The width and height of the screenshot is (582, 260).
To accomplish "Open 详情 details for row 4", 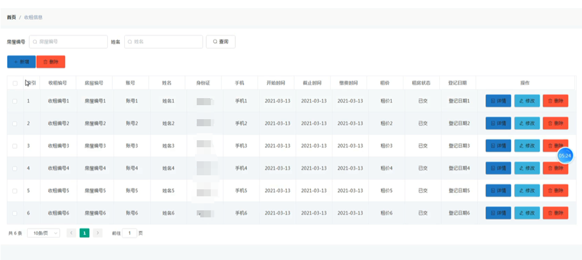I will tap(498, 168).
